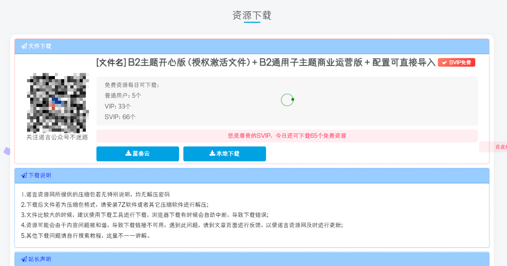Image resolution: width=507 pixels, height=266 pixels.
Task: Click the SVIP免费 badge
Action: [x=456, y=63]
